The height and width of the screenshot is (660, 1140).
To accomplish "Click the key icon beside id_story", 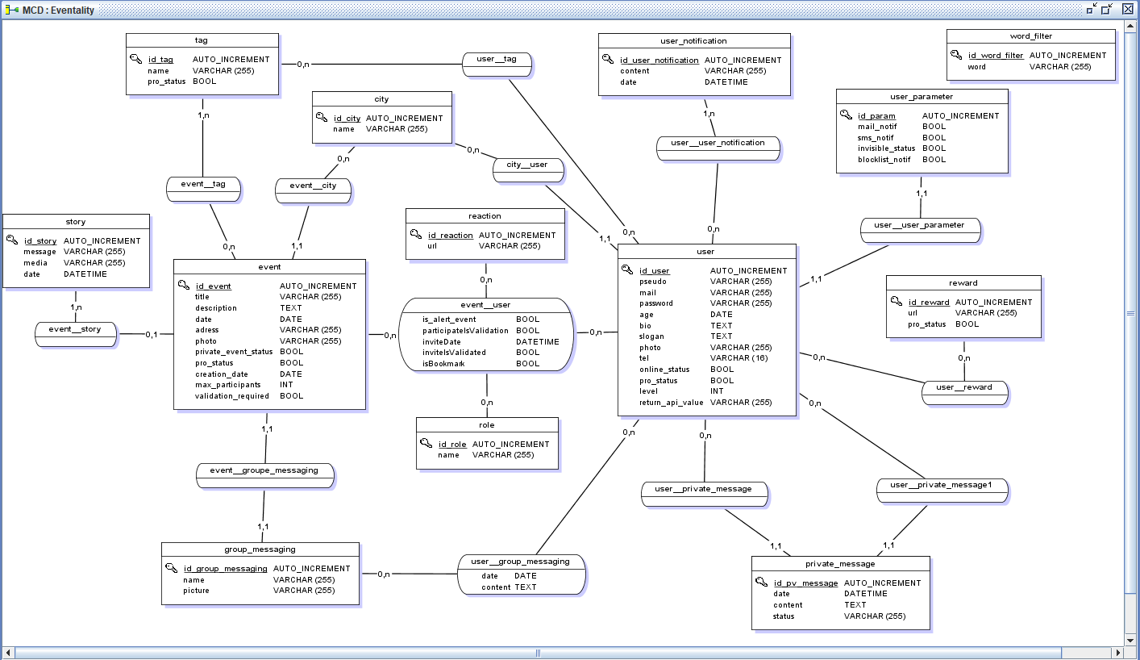I will (12, 240).
